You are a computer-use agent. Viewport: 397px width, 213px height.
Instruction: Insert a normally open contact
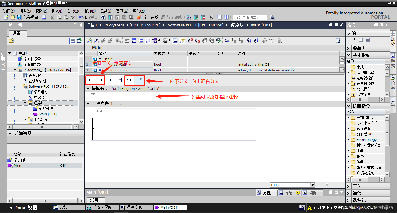point(90,80)
